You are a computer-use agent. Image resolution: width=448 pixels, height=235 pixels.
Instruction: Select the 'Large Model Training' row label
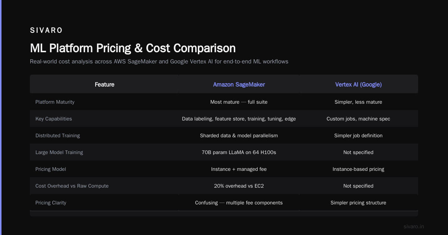59,152
